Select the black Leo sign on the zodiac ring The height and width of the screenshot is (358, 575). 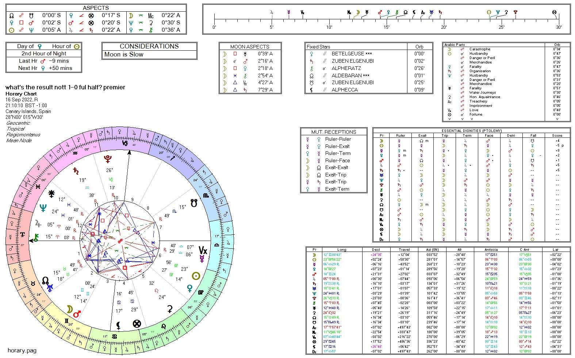[x=164, y=326]
